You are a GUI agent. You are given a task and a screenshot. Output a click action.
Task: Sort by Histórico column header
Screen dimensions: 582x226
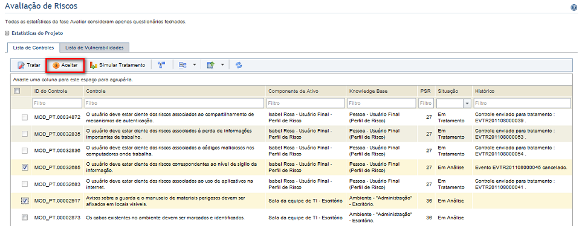tap(485, 91)
